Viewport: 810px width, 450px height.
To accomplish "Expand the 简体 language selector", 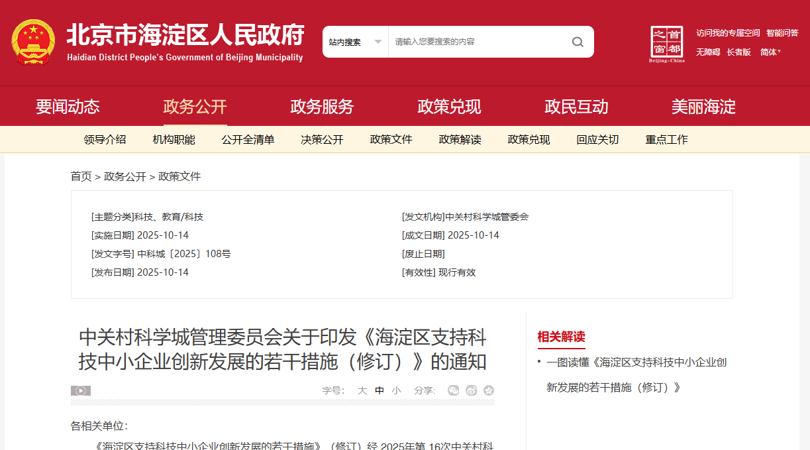I will coord(771,52).
